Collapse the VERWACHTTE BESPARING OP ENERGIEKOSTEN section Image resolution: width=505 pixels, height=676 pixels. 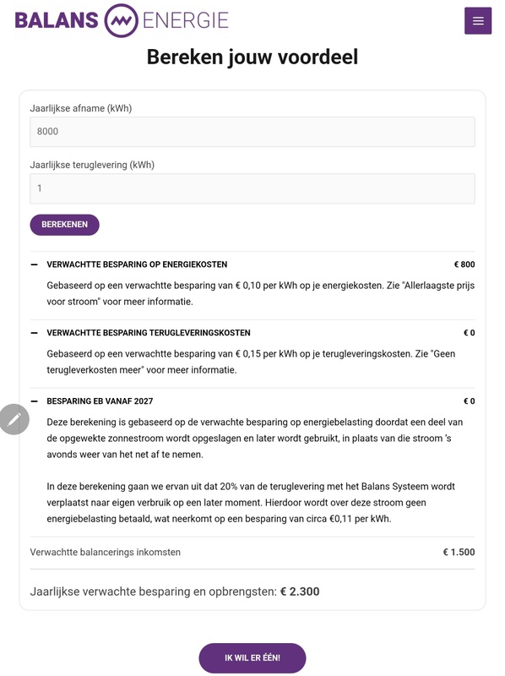click(x=34, y=263)
